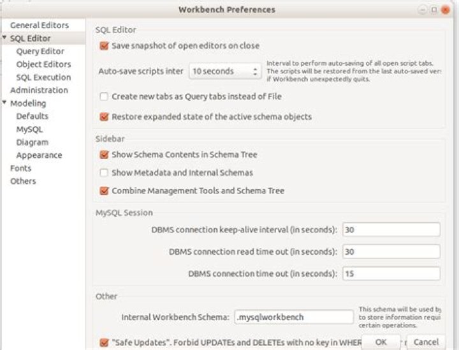Select the Administration preferences section
Viewport: 459px width, 350px height.
pyautogui.click(x=39, y=90)
